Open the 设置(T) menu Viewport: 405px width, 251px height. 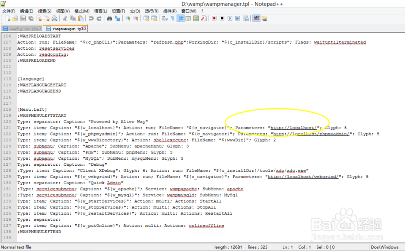coord(118,11)
